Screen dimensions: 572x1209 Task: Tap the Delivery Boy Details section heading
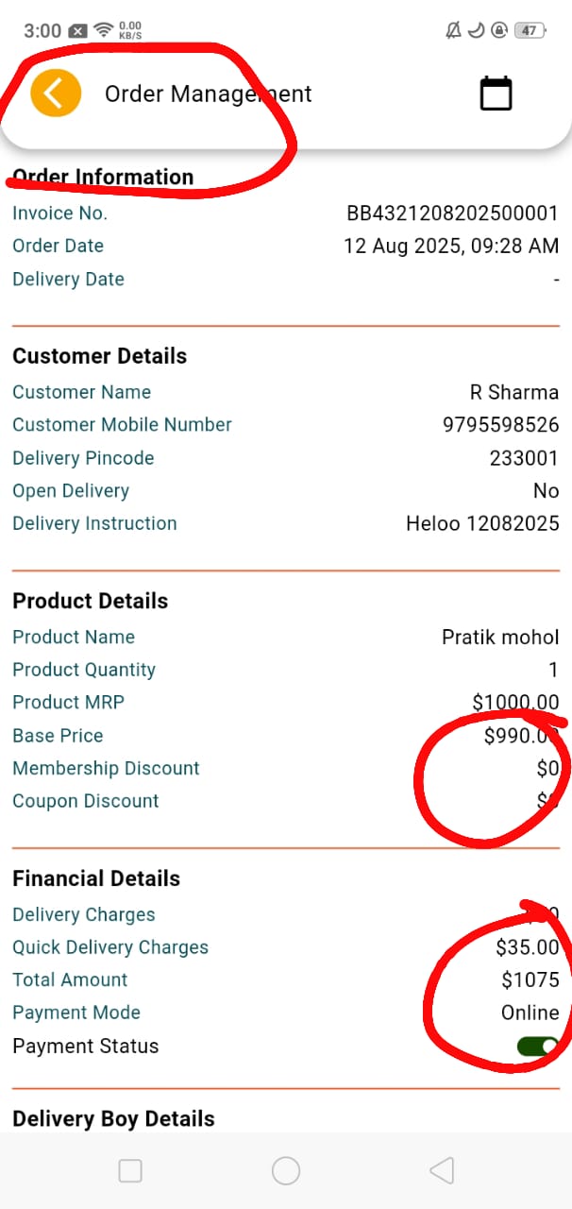click(x=113, y=1118)
